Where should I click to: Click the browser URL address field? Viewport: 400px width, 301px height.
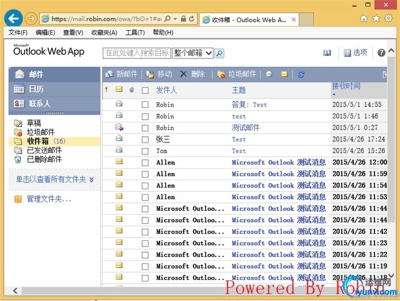(x=106, y=19)
